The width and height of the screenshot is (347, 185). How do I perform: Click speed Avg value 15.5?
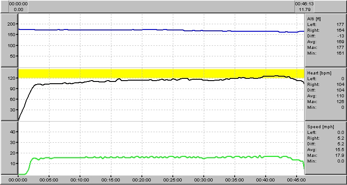pos(340,150)
